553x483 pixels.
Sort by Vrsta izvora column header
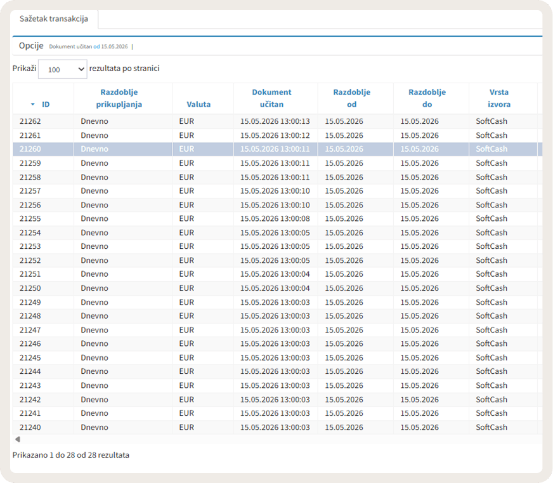click(x=499, y=98)
